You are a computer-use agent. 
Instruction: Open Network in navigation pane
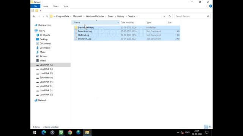click(x=42, y=100)
